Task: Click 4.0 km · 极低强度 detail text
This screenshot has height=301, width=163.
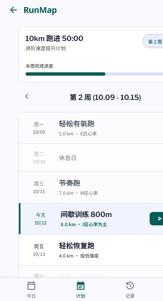Action: [x=79, y=256]
